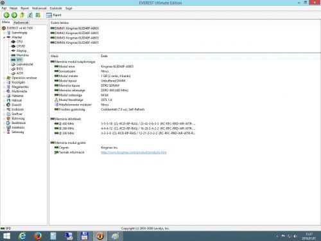Click the green Forward arrow toolbar icon
The image size is (321, 241).
14,15
